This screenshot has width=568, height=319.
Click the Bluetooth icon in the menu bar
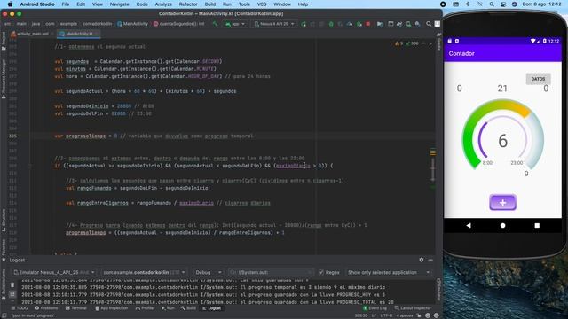click(x=468, y=4)
